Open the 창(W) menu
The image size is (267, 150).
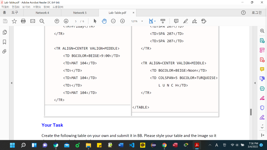coord(46,7)
